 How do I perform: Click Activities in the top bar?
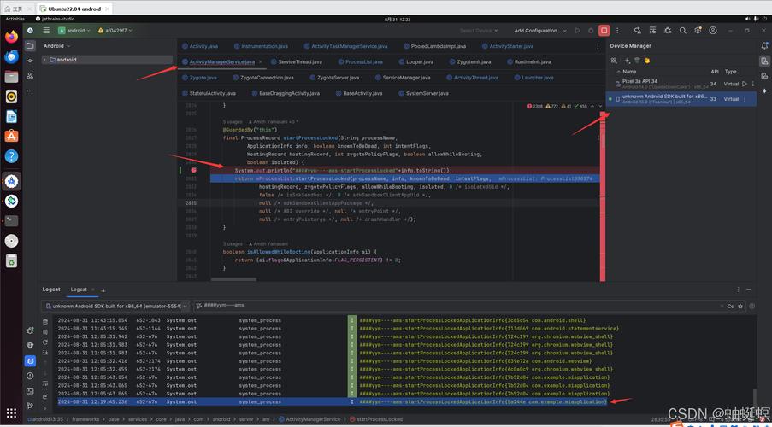[x=15, y=19]
